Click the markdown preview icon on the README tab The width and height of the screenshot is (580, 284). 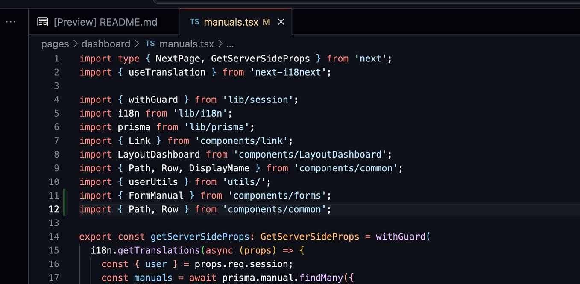tap(43, 21)
